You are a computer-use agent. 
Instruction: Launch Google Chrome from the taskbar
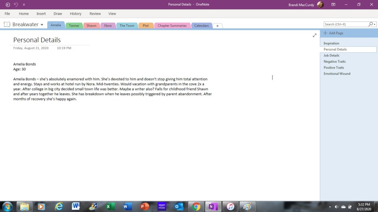click(x=196, y=206)
